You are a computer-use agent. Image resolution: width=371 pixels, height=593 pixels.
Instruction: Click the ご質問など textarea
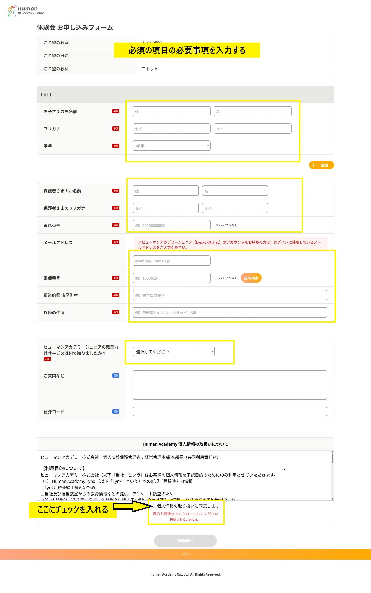230,385
